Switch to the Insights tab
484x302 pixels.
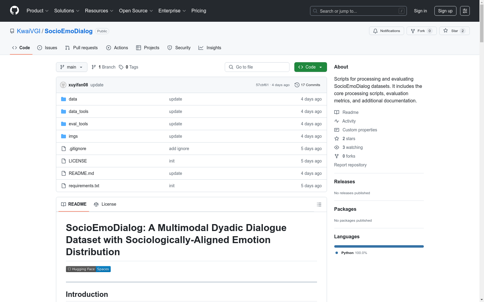tap(210, 48)
